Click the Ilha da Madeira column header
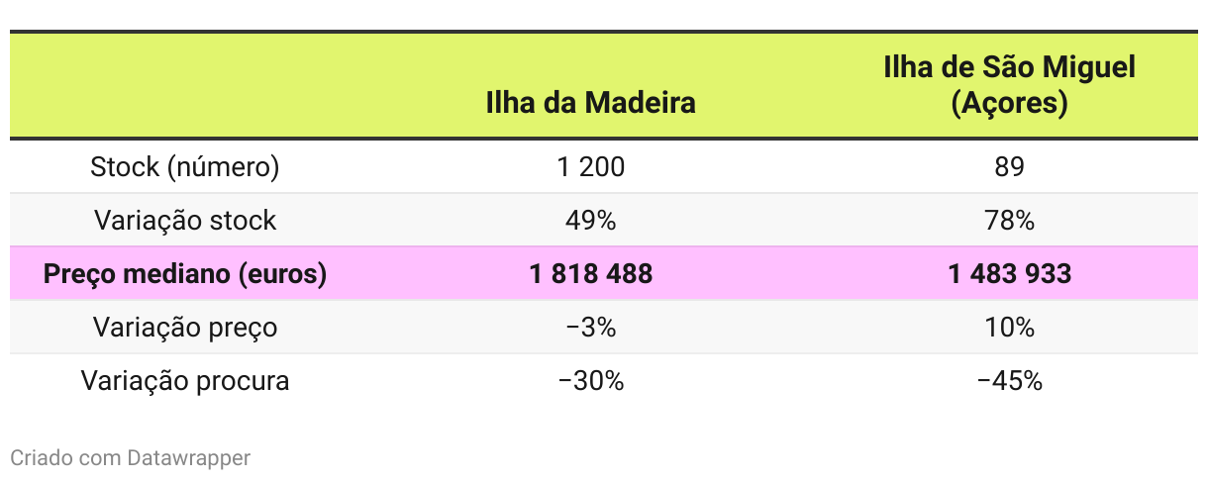The width and height of the screenshot is (1208, 481). (591, 103)
